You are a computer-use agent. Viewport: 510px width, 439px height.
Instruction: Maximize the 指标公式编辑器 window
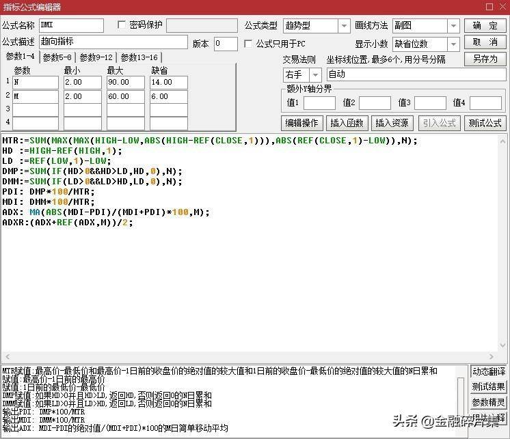[x=489, y=7]
